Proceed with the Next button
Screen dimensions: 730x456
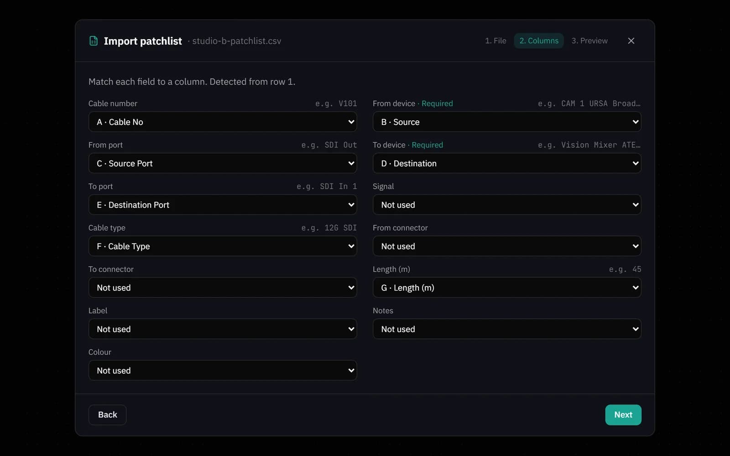click(623, 415)
